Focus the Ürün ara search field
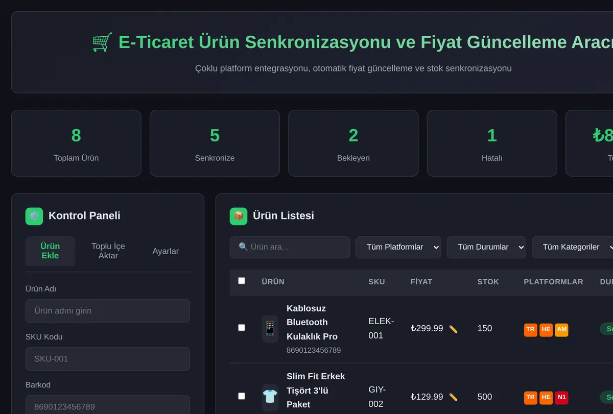Image resolution: width=613 pixels, height=414 pixels. (290, 247)
